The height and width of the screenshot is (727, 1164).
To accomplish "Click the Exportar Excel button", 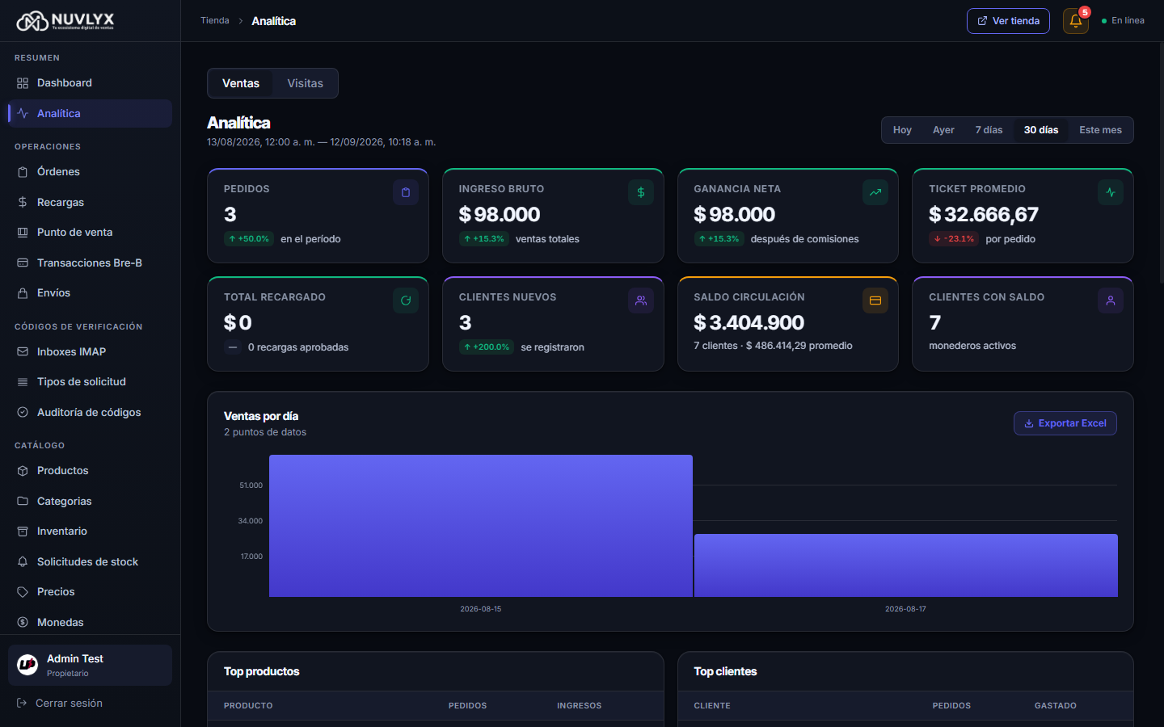I will (1065, 423).
